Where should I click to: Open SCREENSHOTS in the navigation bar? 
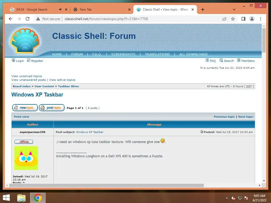point(123,54)
